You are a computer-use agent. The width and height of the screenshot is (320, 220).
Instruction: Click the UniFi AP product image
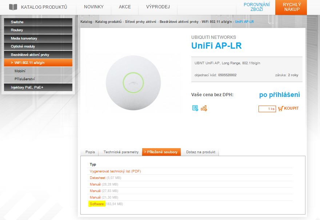click(133, 83)
